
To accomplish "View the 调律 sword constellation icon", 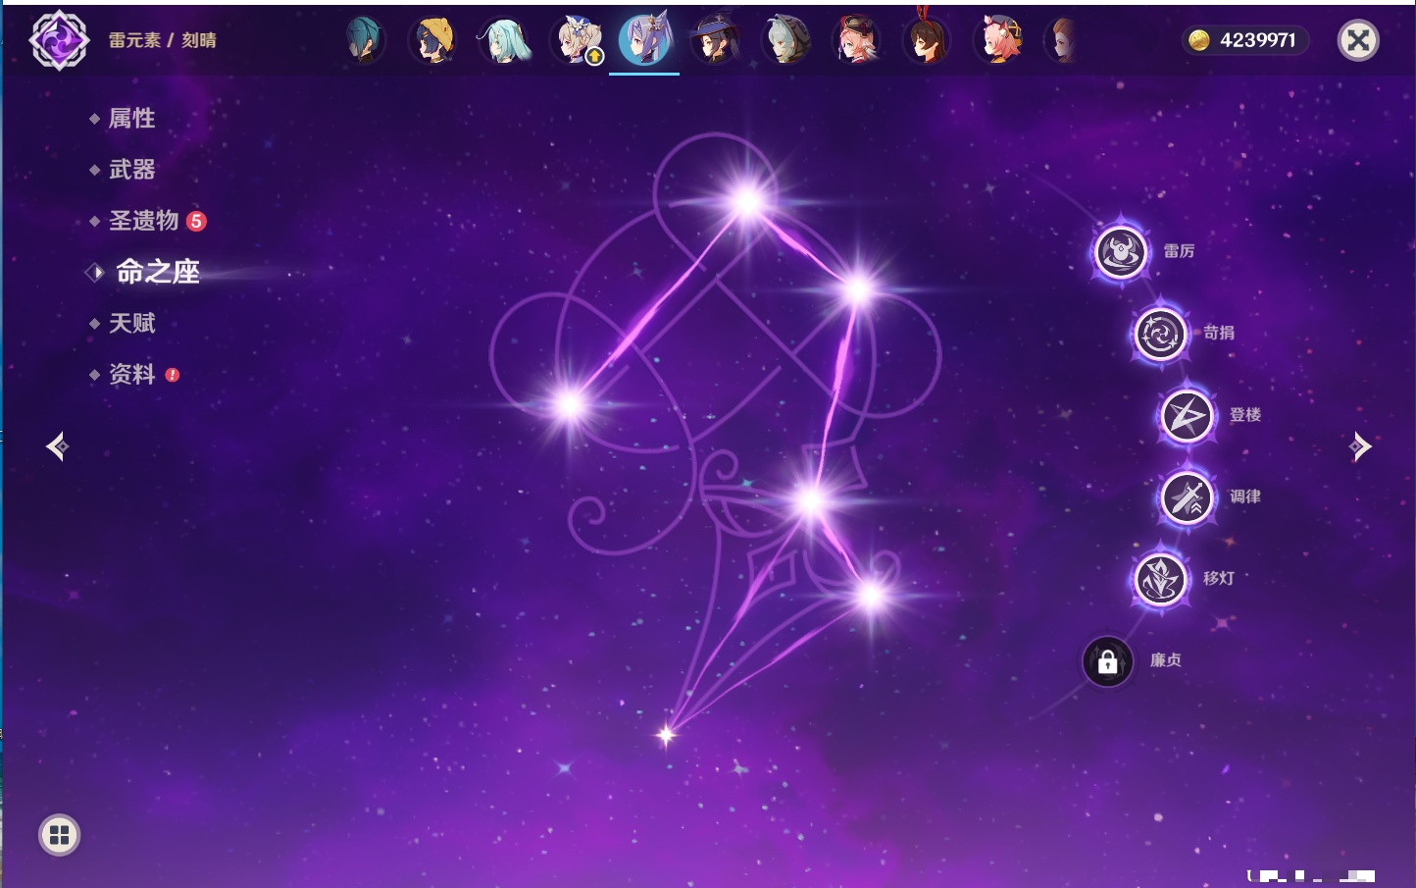I will 1187,497.
